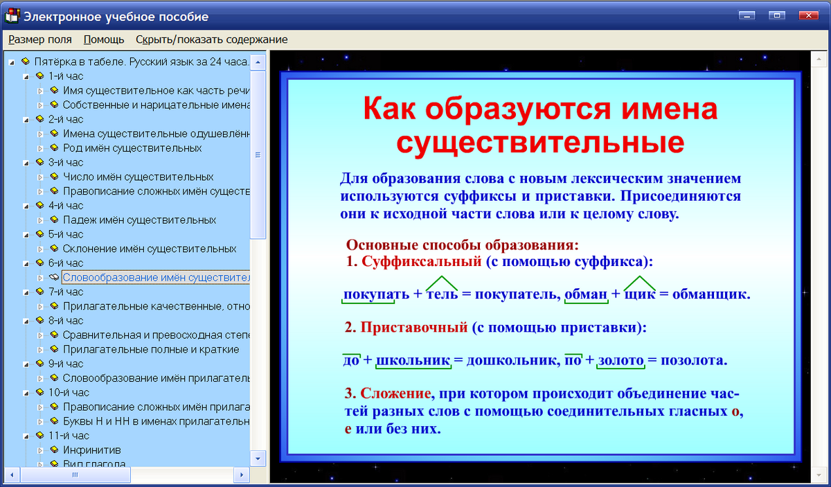Click the horizontal scrollbar's right arrow
The width and height of the screenshot is (831, 487).
(241, 476)
